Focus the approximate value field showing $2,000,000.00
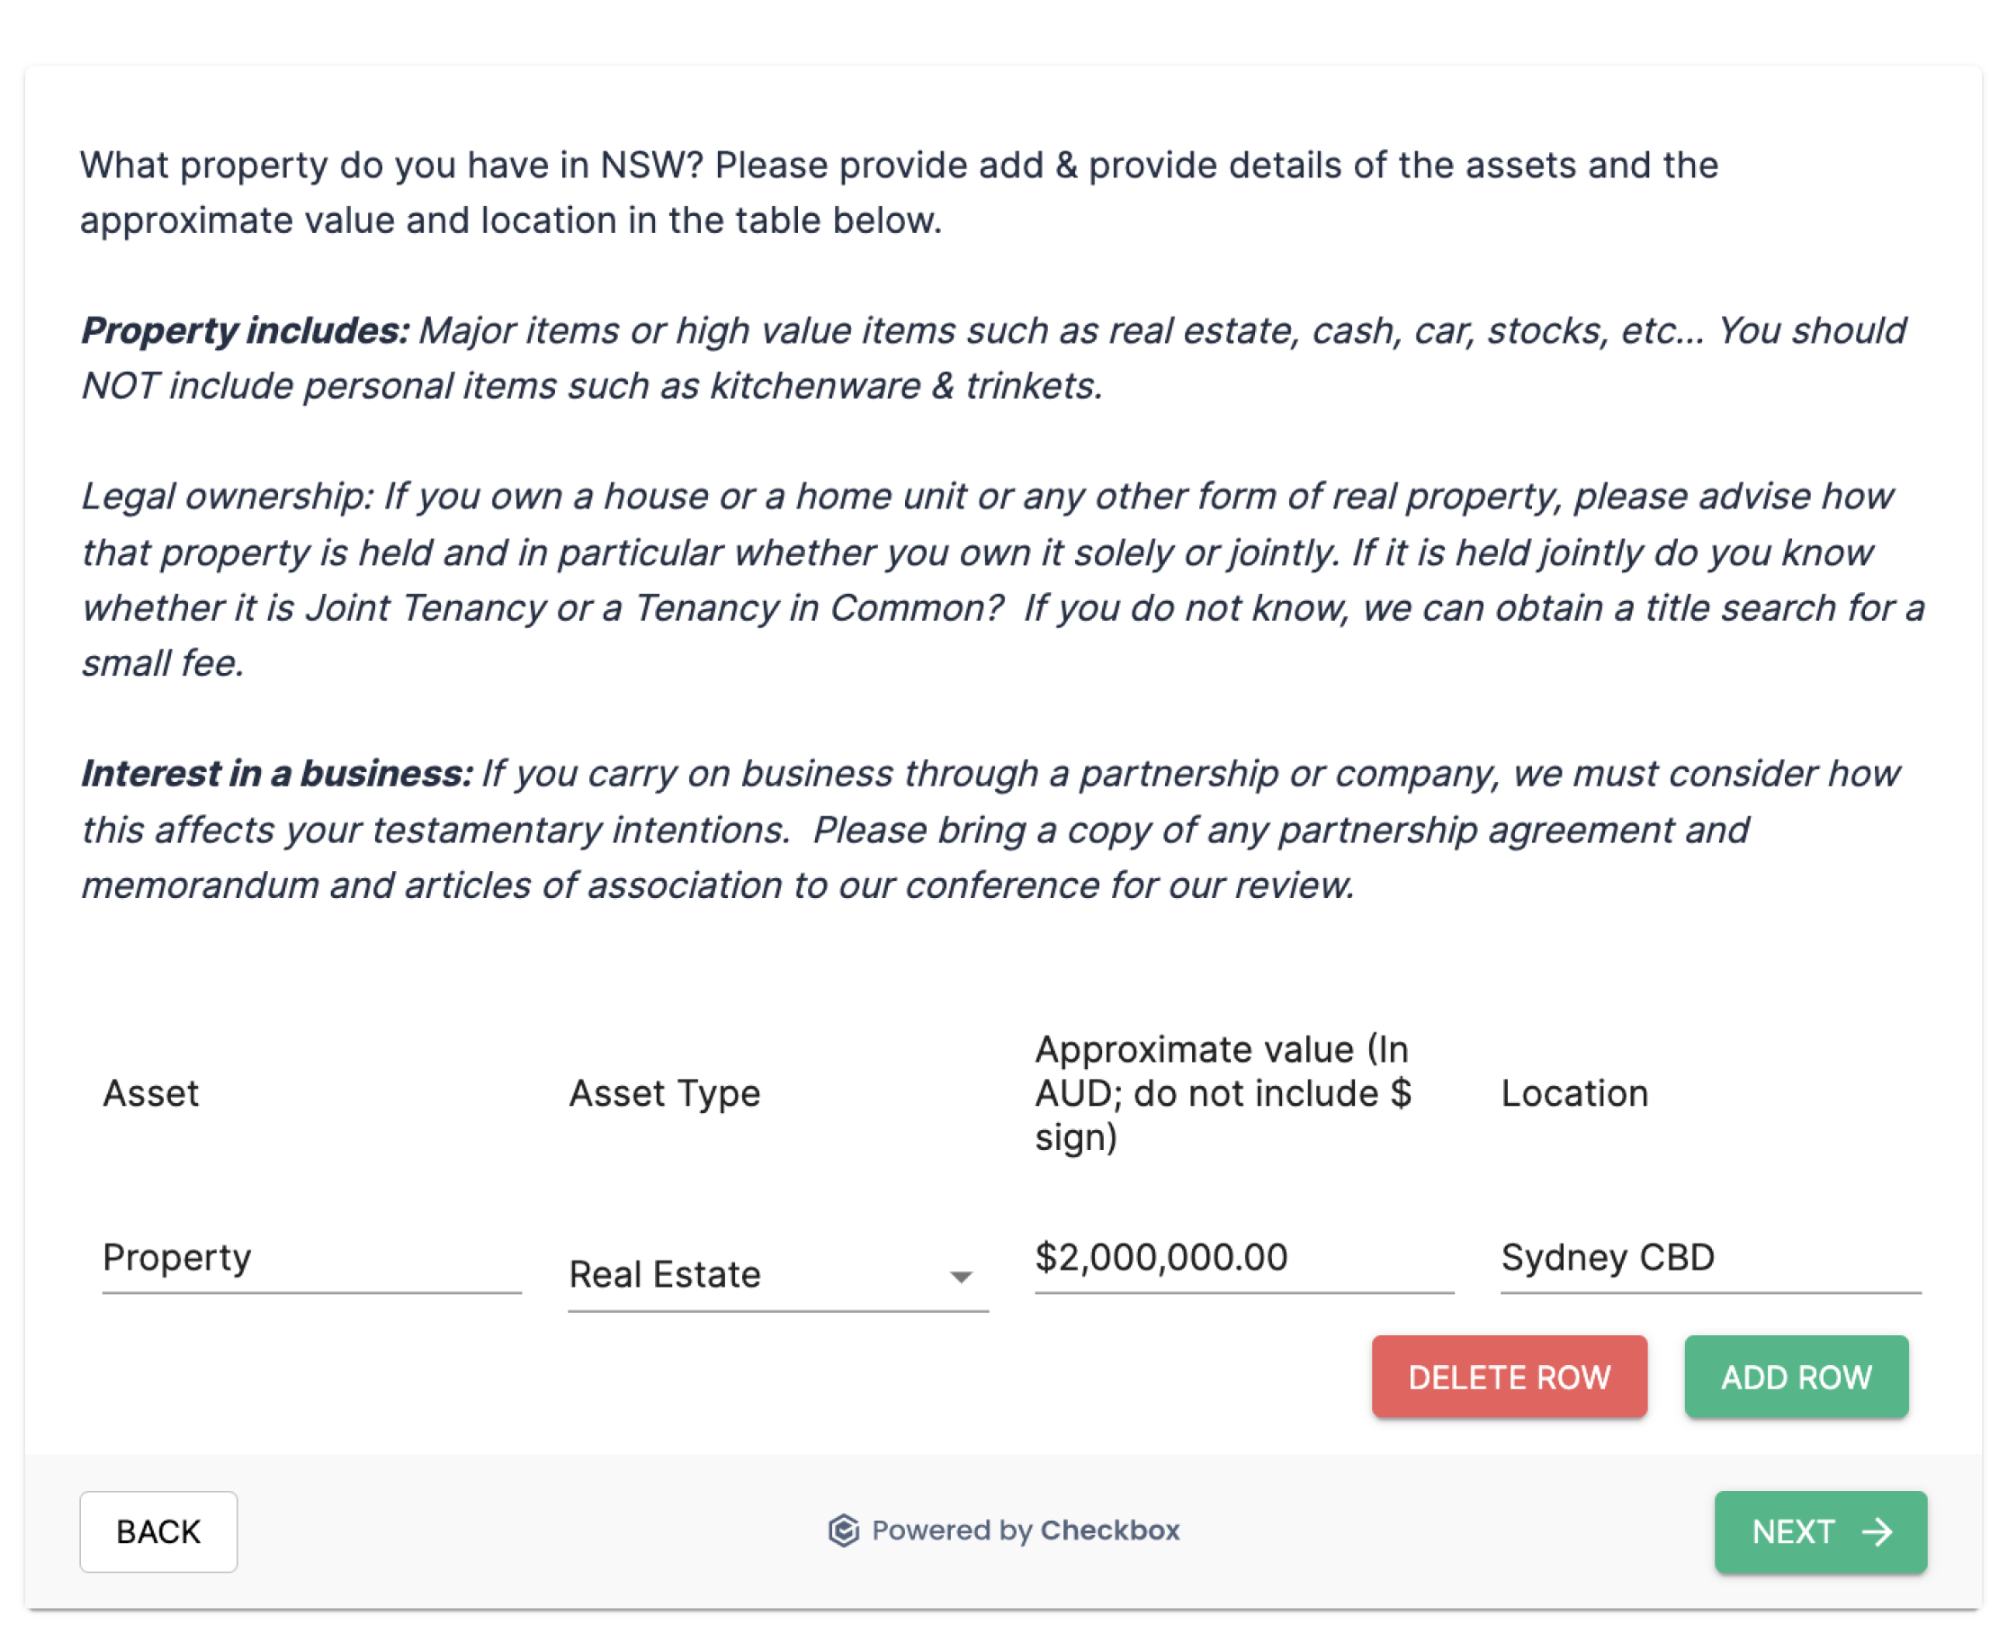 click(x=1243, y=1258)
